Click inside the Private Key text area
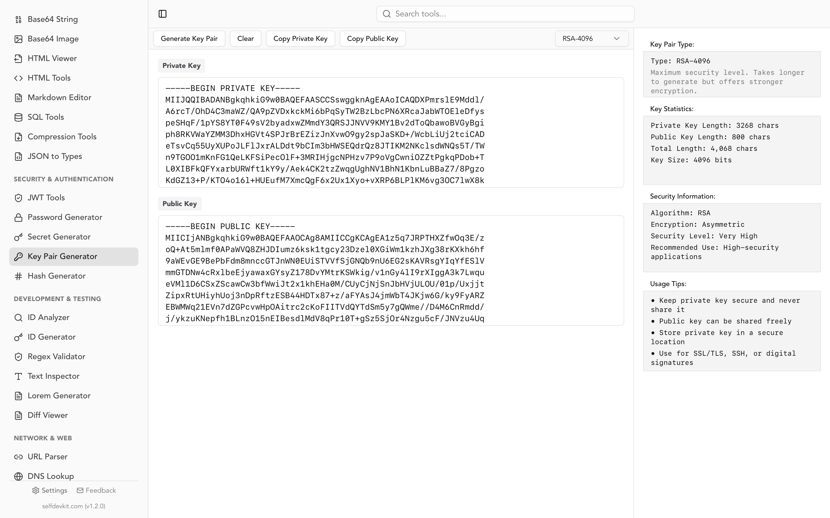This screenshot has height=518, width=830. (x=391, y=132)
